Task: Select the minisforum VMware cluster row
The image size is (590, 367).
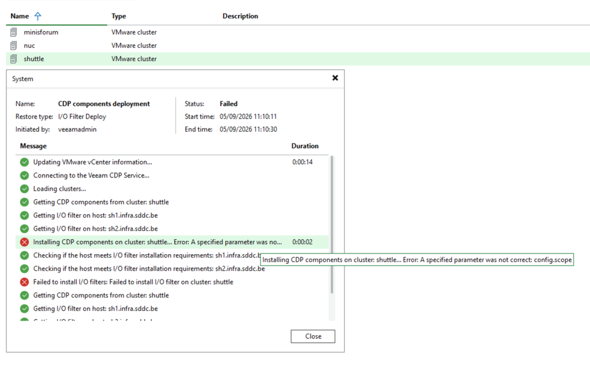Action: (x=298, y=32)
